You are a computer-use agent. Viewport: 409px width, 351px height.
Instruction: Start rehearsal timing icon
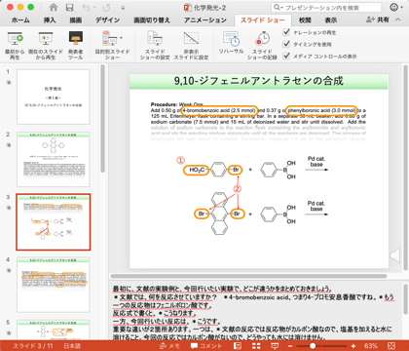231,38
